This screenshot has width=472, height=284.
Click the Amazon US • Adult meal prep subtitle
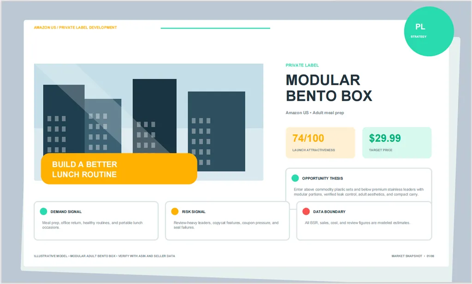(314, 113)
